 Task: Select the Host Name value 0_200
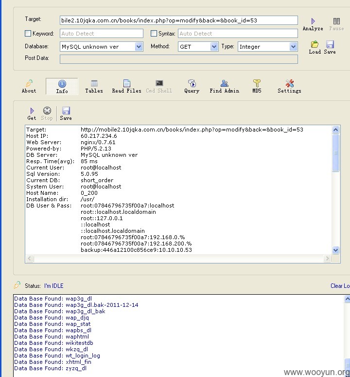(x=89, y=193)
